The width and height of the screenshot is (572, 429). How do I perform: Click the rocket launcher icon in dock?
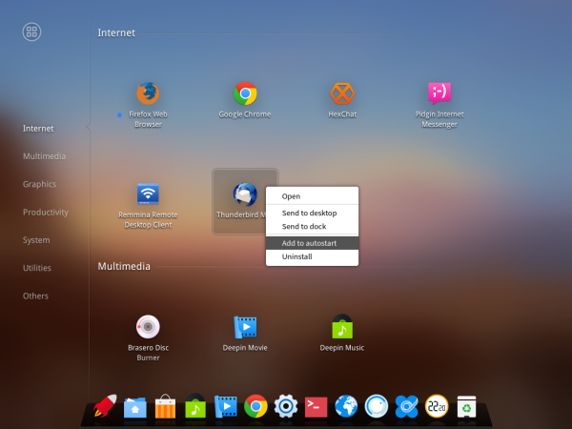tap(105, 406)
